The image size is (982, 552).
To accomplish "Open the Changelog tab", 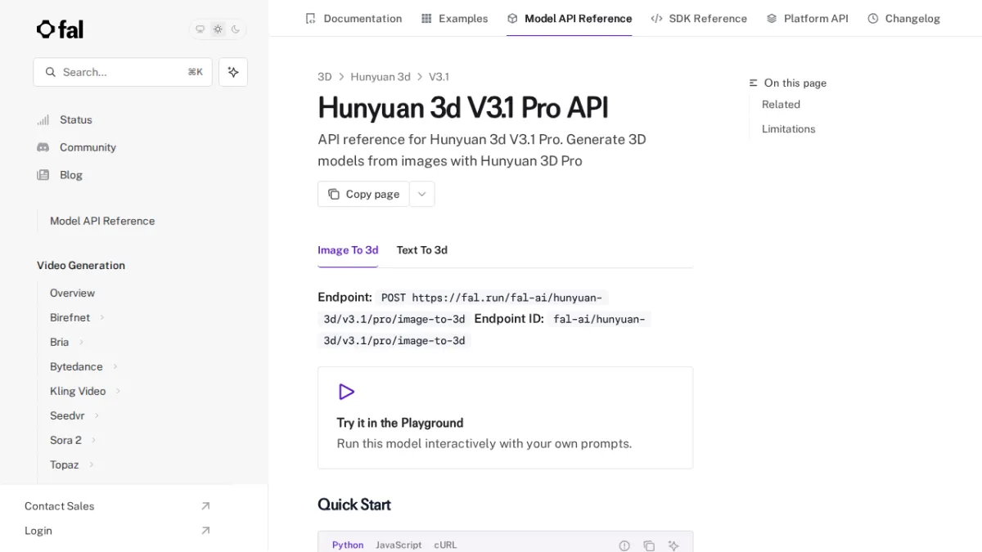I will coord(903,18).
